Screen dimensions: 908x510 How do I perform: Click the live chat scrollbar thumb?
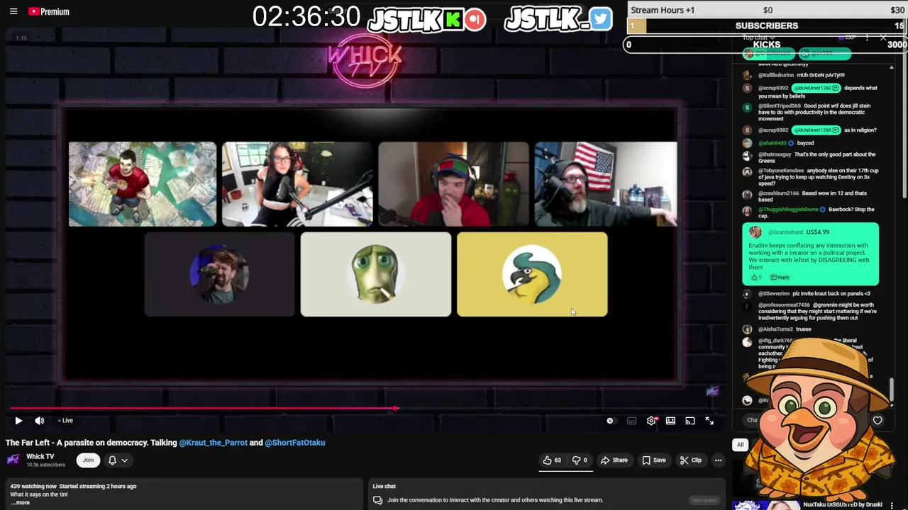(x=892, y=388)
